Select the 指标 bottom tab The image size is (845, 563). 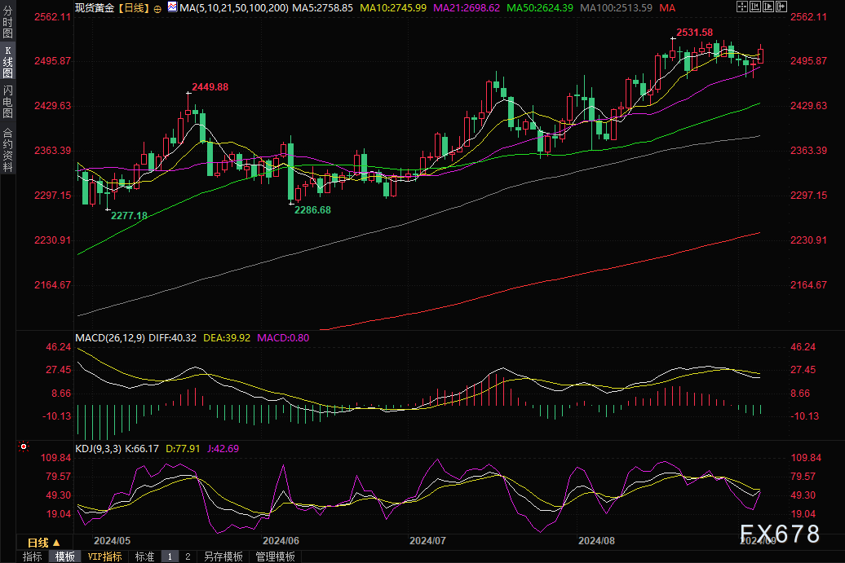click(33, 556)
